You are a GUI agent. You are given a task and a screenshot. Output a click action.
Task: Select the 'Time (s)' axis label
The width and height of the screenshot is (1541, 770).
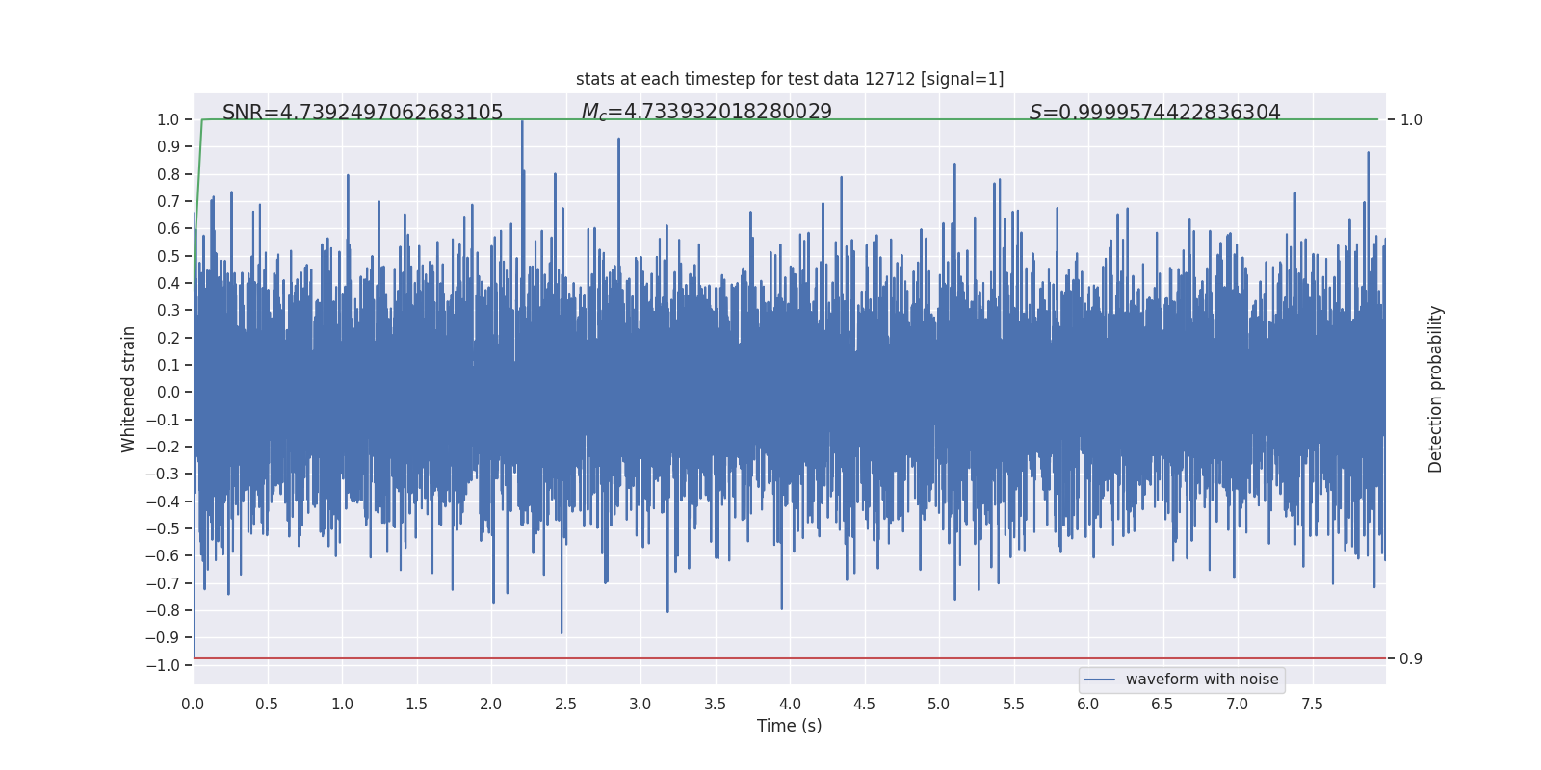click(790, 726)
